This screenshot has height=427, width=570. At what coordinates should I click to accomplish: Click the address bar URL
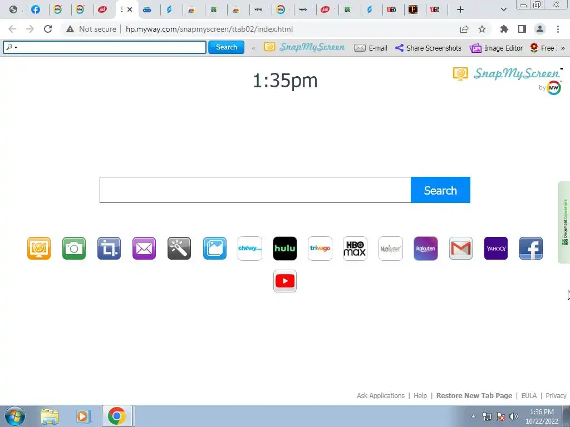pyautogui.click(x=209, y=29)
